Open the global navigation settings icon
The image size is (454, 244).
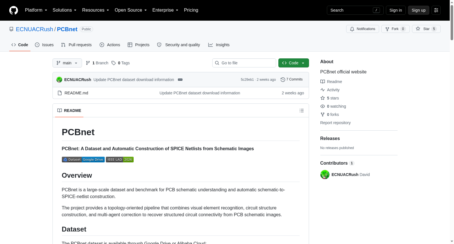coord(436,10)
